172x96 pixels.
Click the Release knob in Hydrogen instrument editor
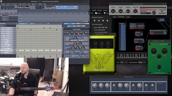point(84,33)
